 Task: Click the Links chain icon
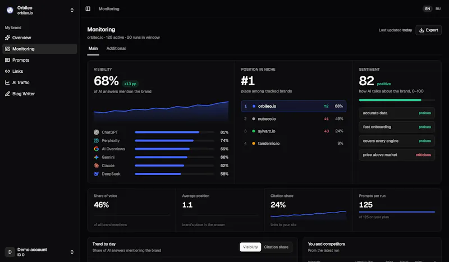tap(7, 71)
